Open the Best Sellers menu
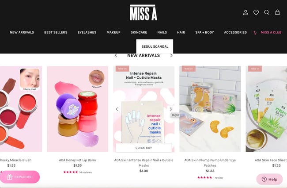The width and height of the screenshot is (287, 188). coord(56,32)
